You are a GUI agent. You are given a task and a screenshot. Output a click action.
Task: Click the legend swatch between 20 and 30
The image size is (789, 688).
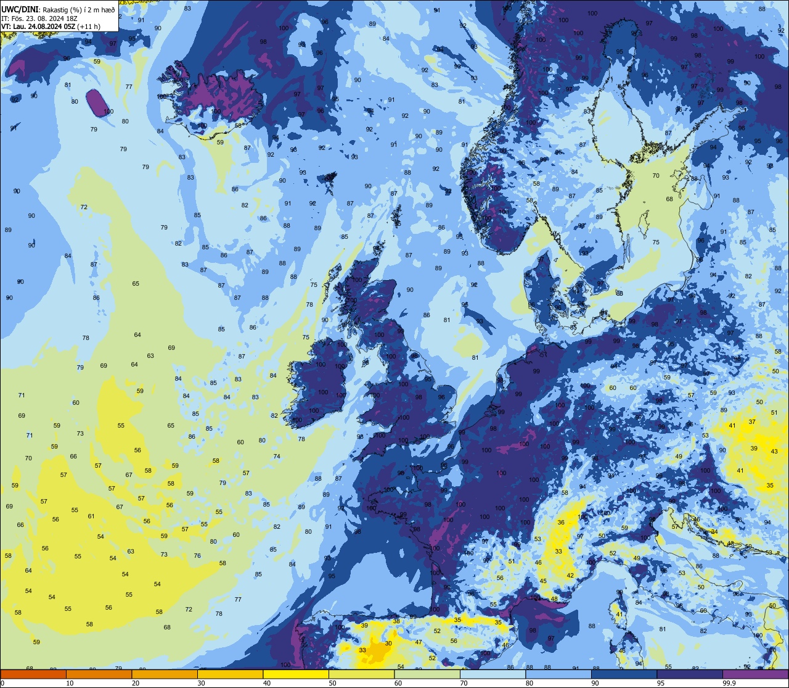165,674
